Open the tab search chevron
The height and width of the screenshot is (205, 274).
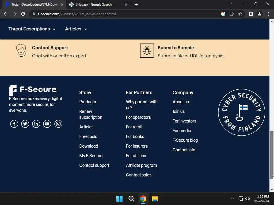(231, 4)
